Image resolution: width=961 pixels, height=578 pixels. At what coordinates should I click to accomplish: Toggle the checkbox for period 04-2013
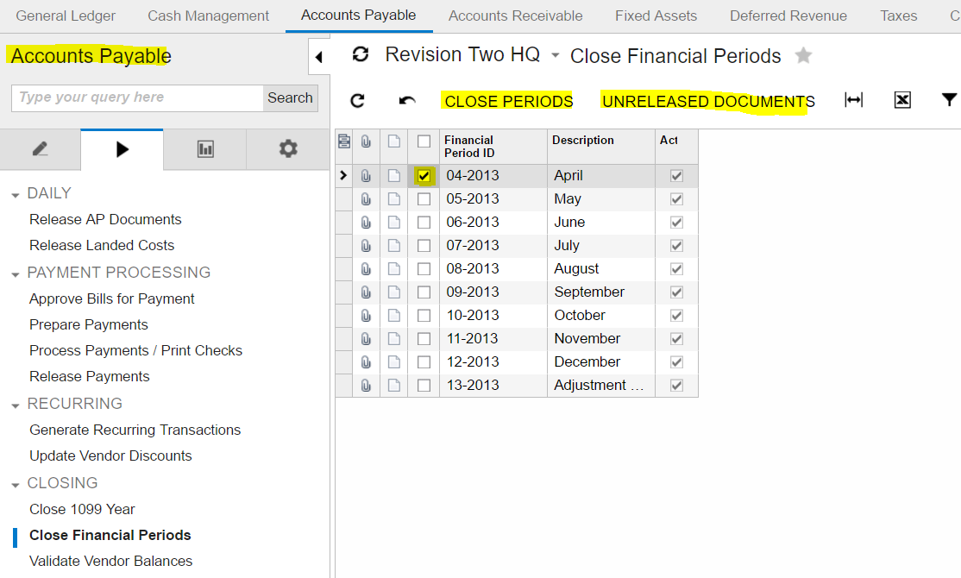click(423, 175)
